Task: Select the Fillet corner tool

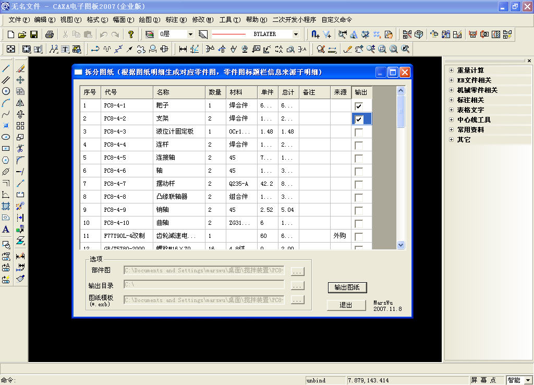Action: [x=20, y=160]
